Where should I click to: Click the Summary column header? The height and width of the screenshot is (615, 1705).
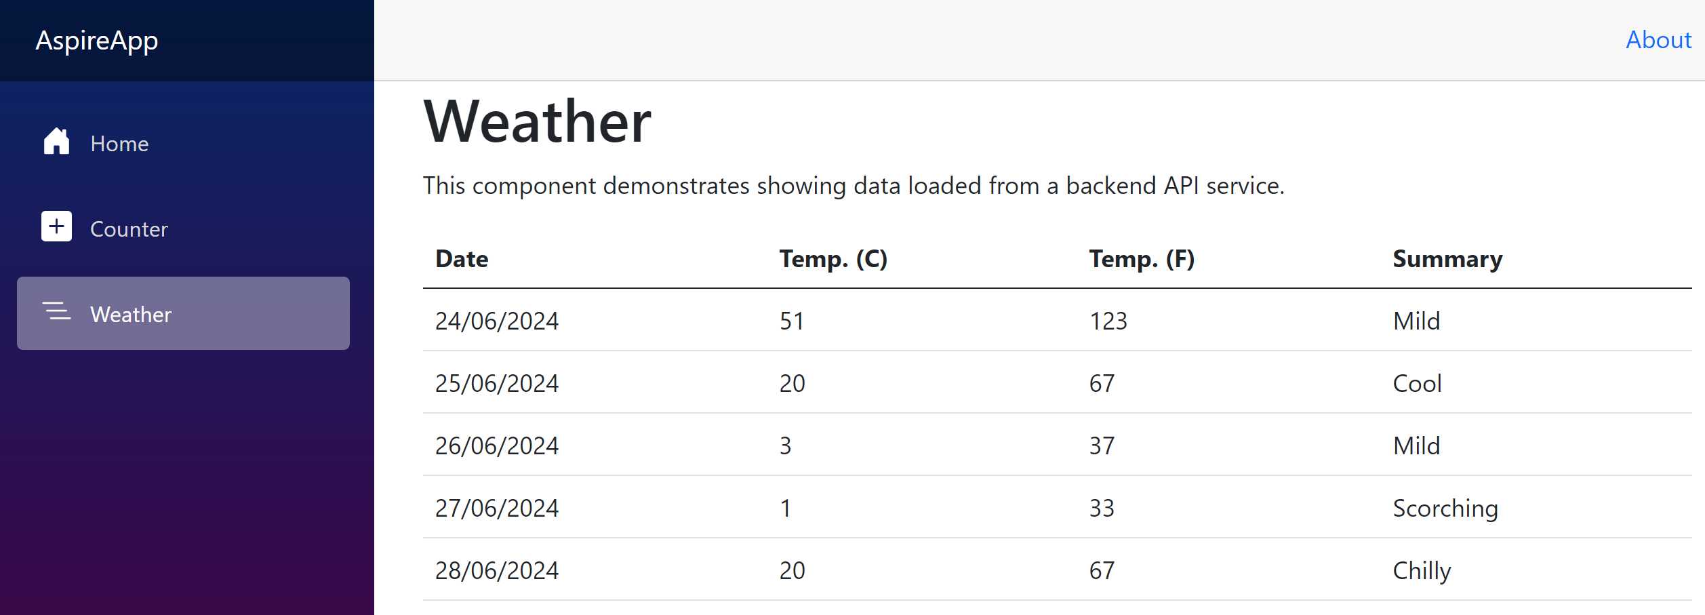[x=1447, y=258]
